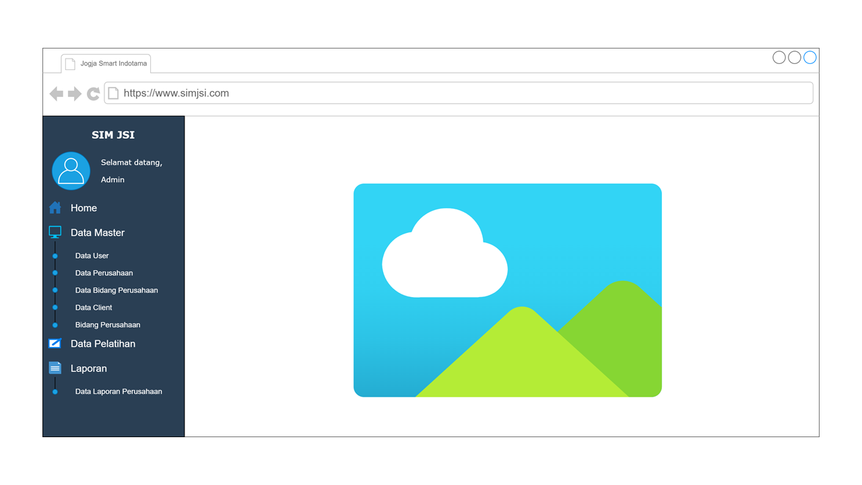Image resolution: width=862 pixels, height=485 pixels.
Task: Expand the Data Pelatihan menu
Action: point(103,344)
